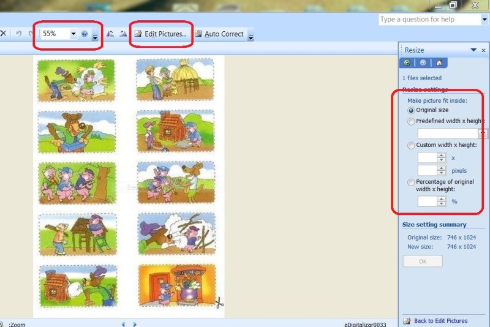Click the OK button in Resize pane

[x=423, y=261]
